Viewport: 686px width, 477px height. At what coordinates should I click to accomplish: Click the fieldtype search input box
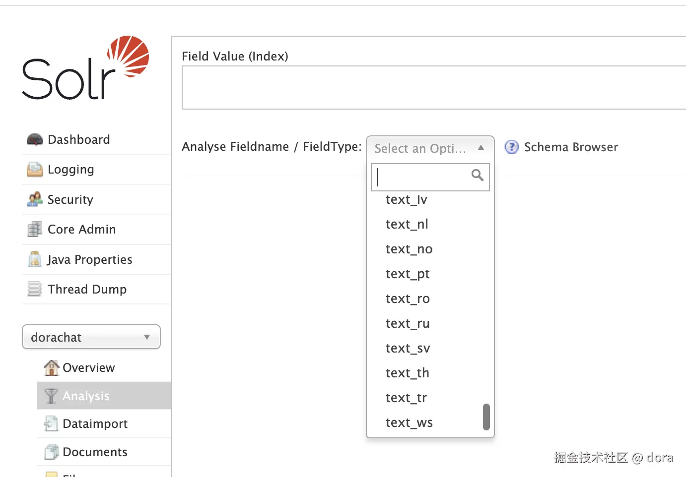[422, 177]
